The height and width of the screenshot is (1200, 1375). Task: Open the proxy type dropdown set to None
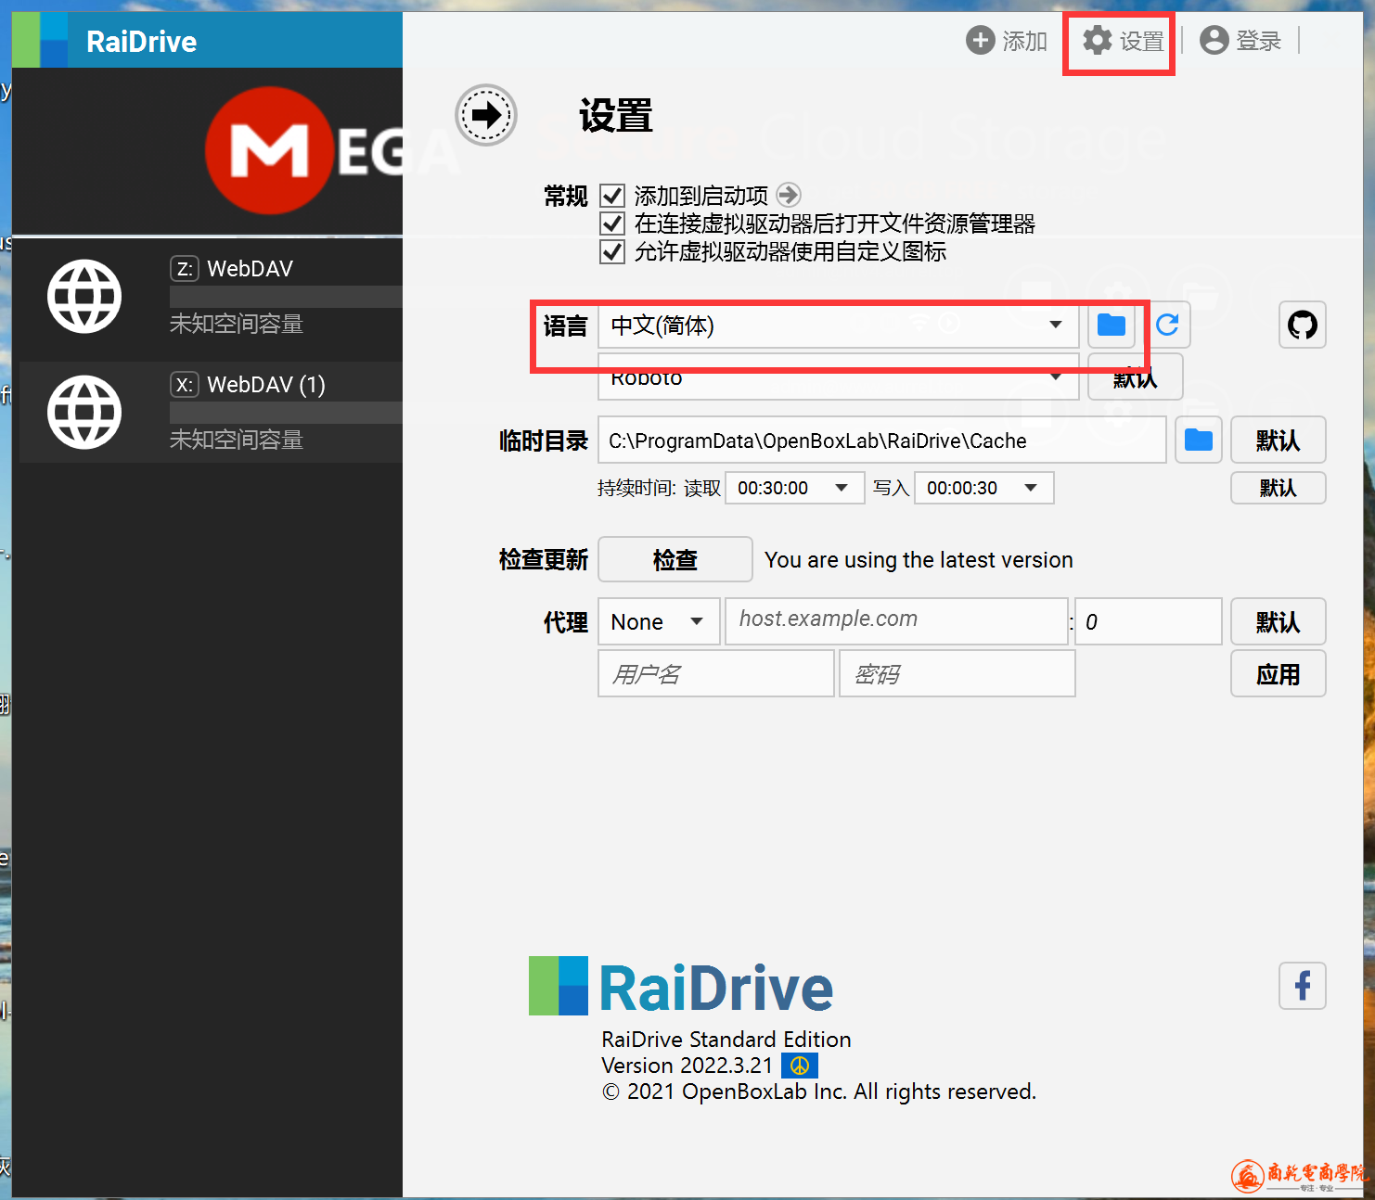click(x=658, y=621)
